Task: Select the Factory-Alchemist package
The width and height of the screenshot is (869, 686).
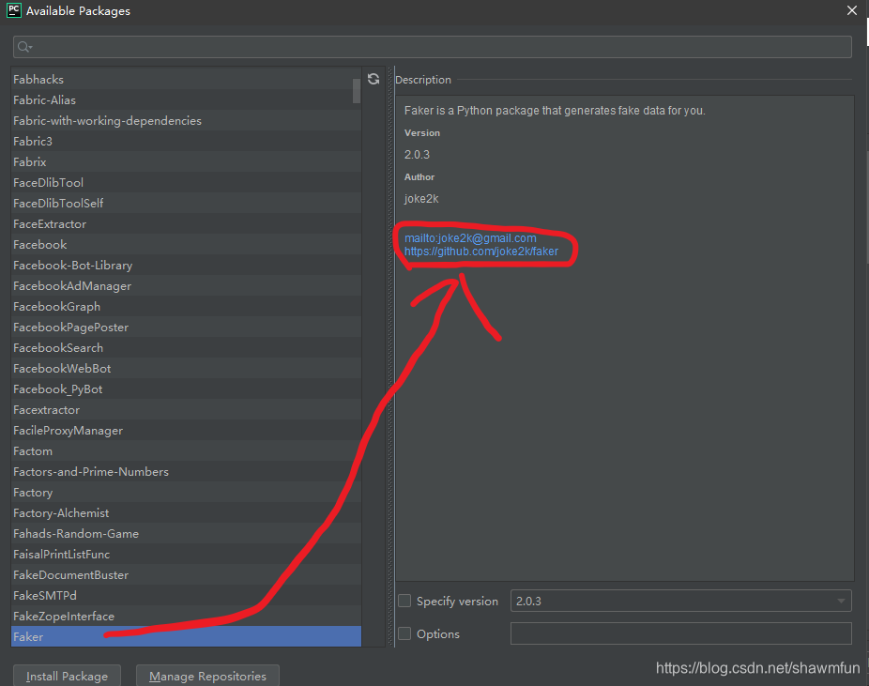Action: (x=186, y=513)
